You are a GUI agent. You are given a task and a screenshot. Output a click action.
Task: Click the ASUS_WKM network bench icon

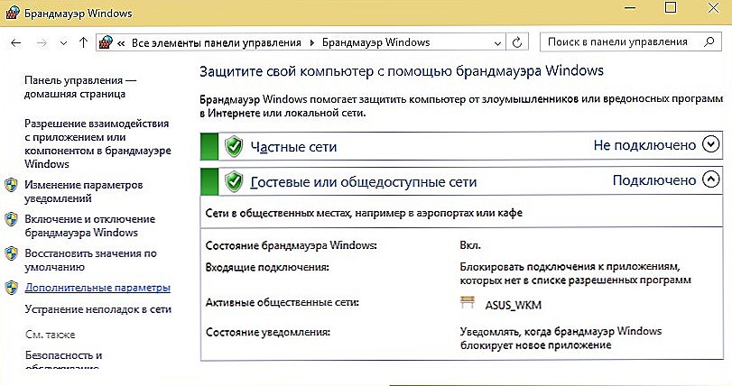tap(468, 302)
